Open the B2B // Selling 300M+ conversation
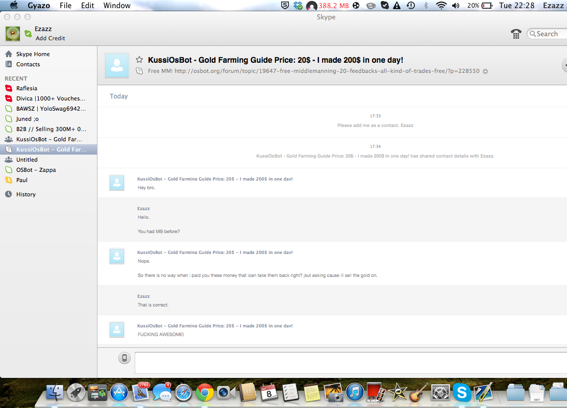Image resolution: width=567 pixels, height=408 pixels. coord(48,129)
